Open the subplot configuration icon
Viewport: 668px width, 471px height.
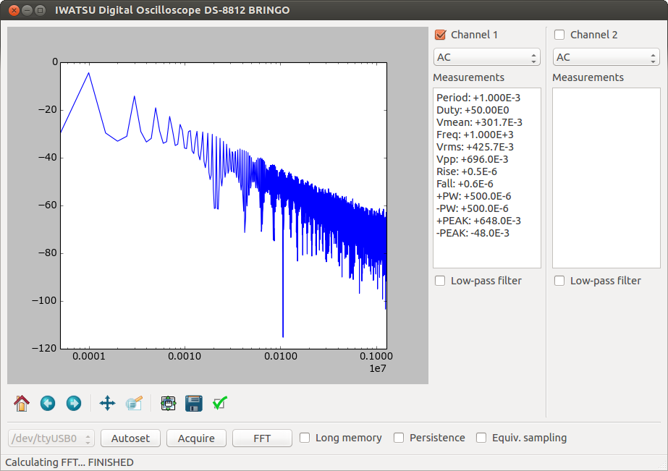(168, 403)
